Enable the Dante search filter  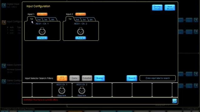click(74, 78)
